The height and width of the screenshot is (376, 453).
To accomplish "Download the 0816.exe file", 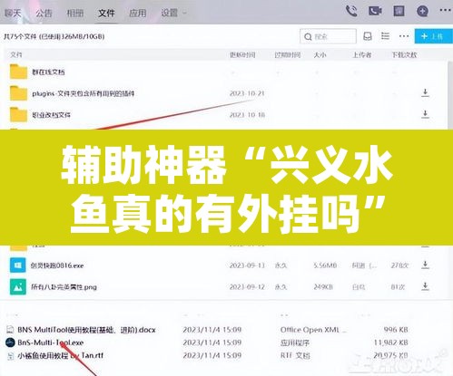I will coord(425,265).
